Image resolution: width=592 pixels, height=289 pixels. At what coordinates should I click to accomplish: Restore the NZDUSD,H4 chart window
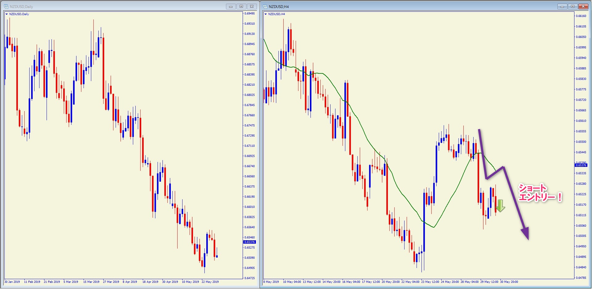tap(573, 6)
